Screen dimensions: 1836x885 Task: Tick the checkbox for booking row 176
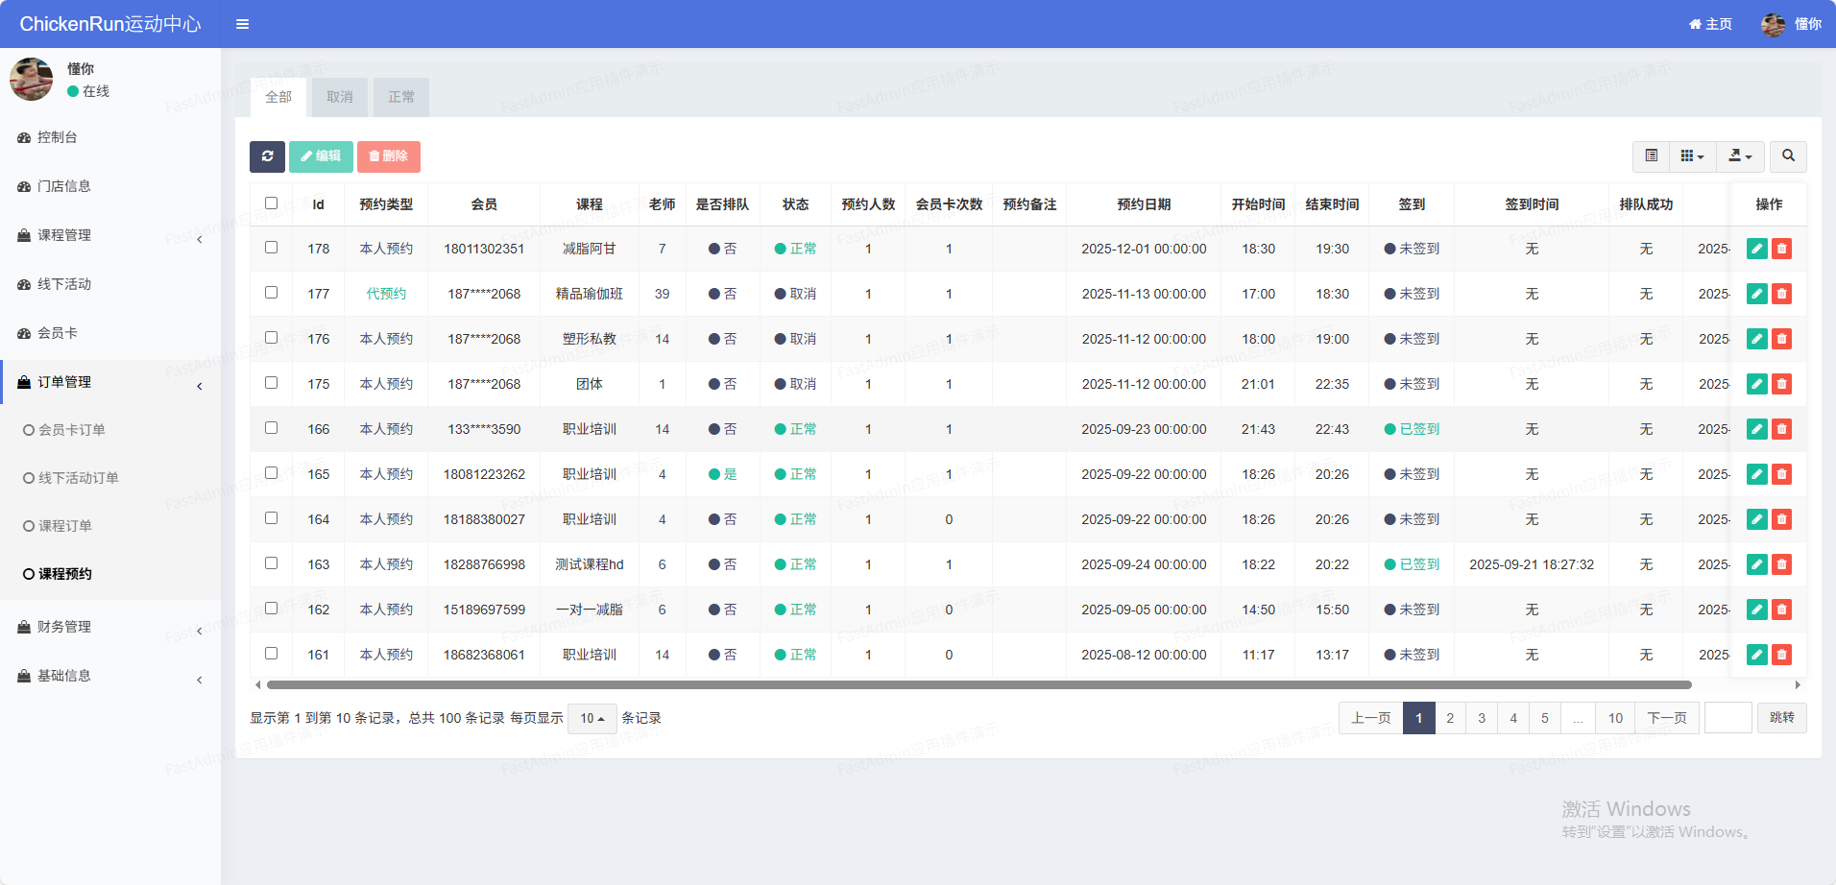coord(272,338)
